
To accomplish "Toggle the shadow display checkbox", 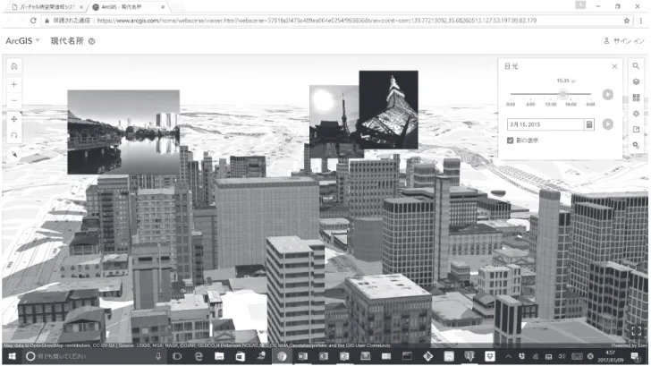I will pyautogui.click(x=510, y=140).
